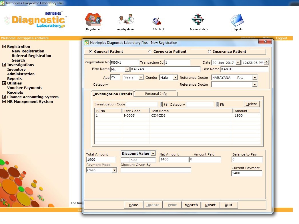Expand the Finance Accounting System tree item
Screen dimensions: 299x224
click(x=4, y=97)
